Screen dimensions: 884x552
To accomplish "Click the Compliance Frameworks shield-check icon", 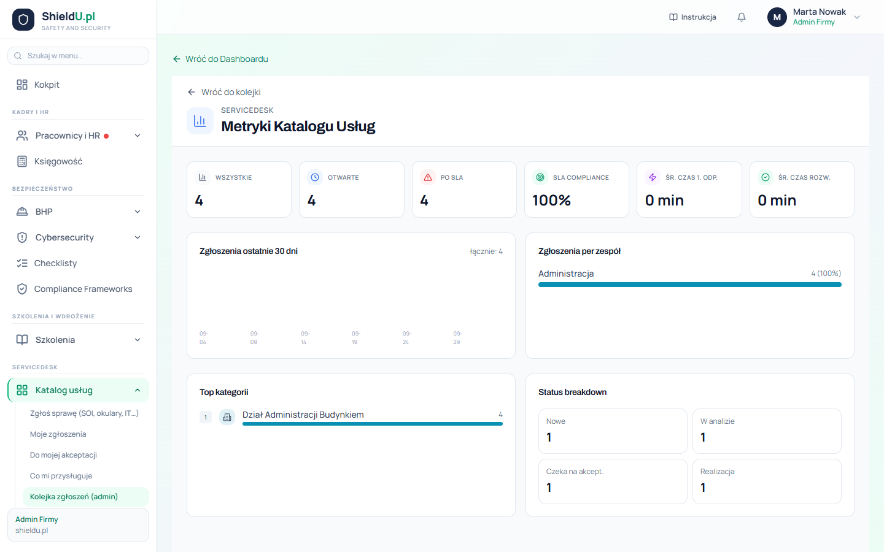I will pos(22,289).
